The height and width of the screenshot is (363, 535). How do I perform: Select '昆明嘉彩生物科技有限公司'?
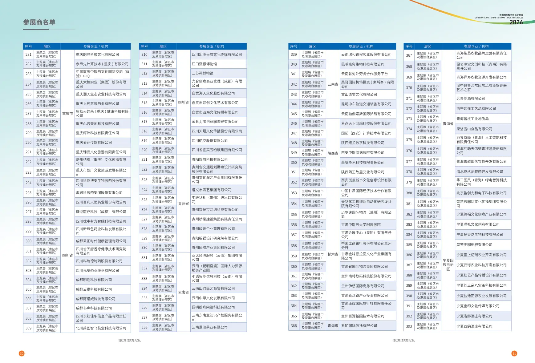(363, 64)
